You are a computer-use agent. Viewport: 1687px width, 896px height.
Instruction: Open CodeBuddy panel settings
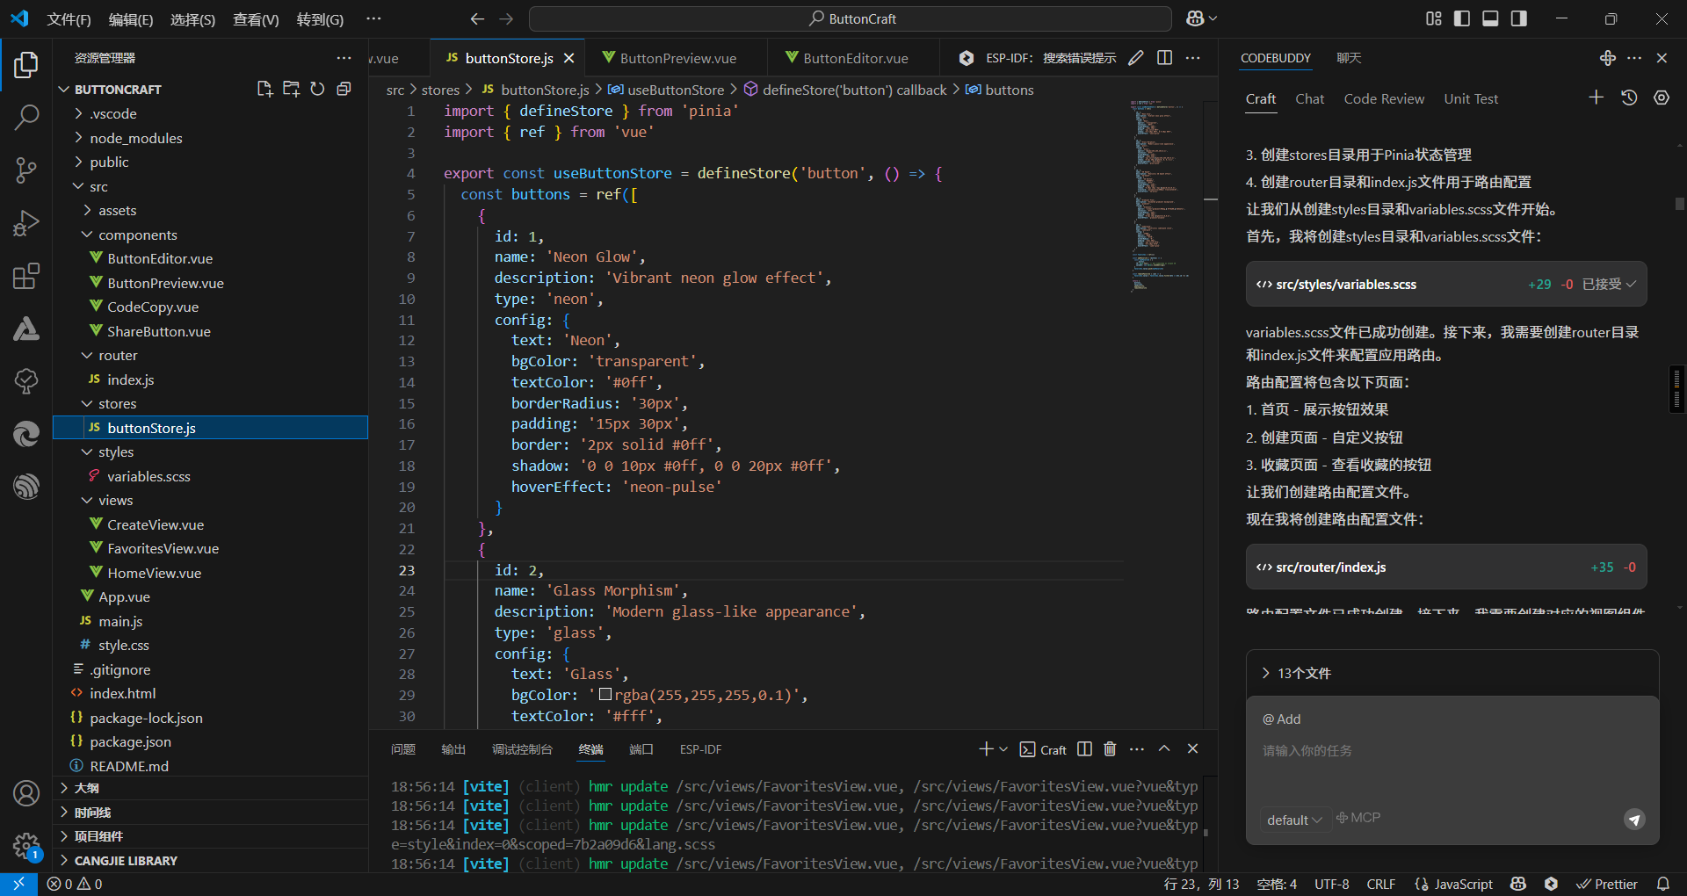(x=1662, y=98)
